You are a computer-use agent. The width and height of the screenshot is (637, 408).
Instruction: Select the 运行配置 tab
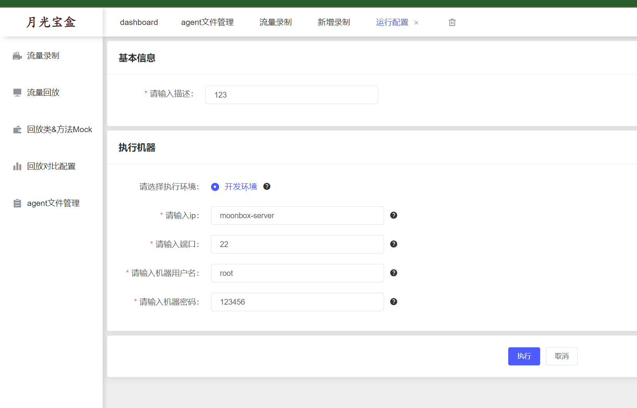(392, 22)
